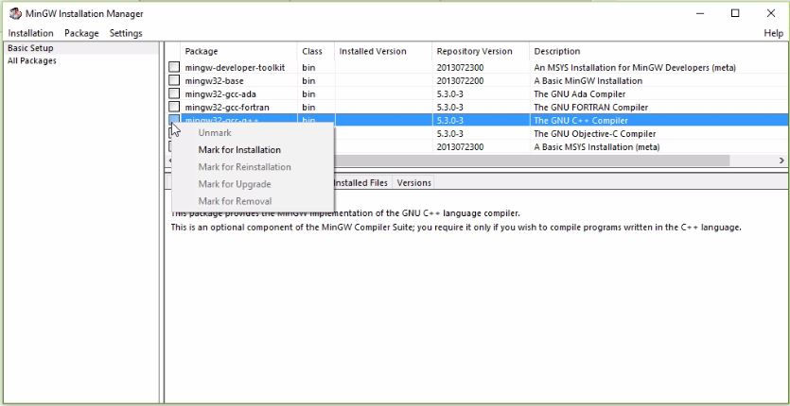Image resolution: width=790 pixels, height=406 pixels.
Task: Click repository version 2013072200 cell
Action: pyautogui.click(x=460, y=81)
